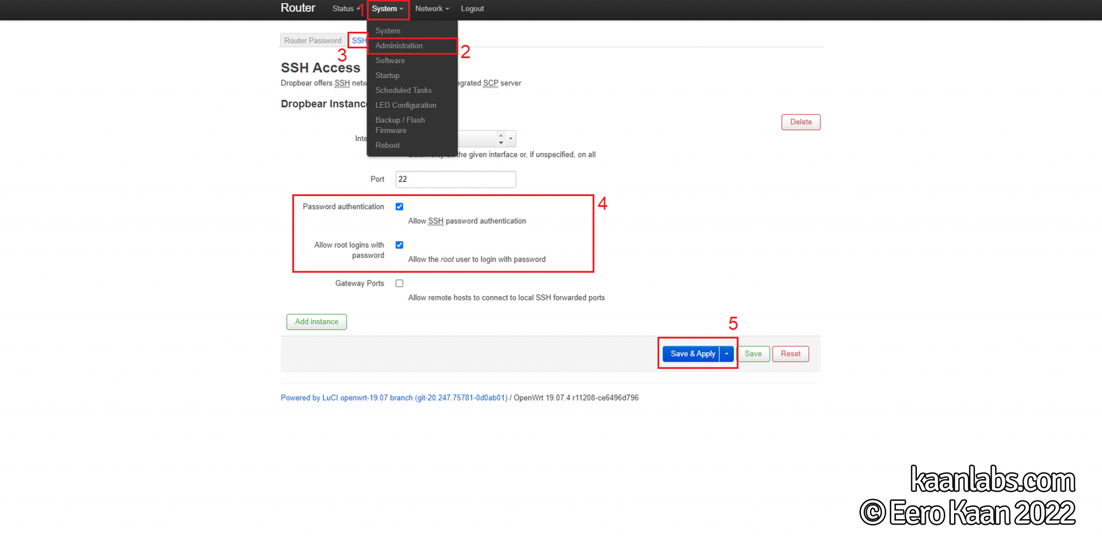This screenshot has width=1102, height=552.
Task: Open the Software page from the menu
Action: click(390, 60)
